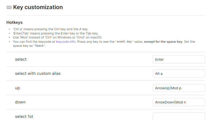Click the 'select 1st' setting label
This screenshot has width=212, height=120.
click(24, 116)
